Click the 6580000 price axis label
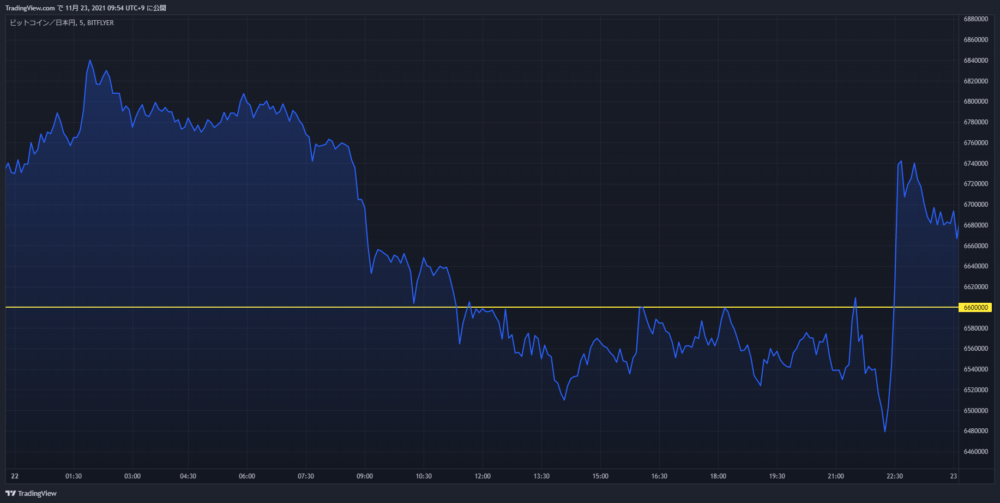Image resolution: width=1000 pixels, height=503 pixels. coord(975,328)
